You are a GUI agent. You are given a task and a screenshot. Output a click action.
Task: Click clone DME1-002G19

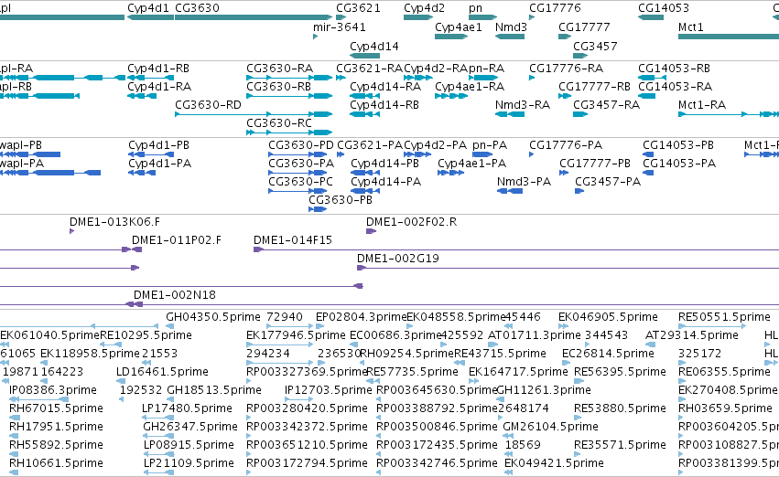[398, 259]
